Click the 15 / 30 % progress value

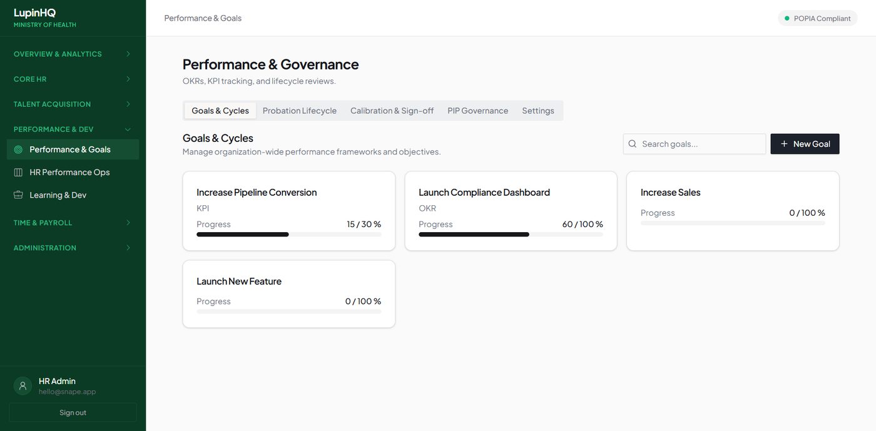point(364,224)
